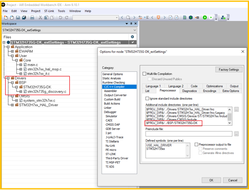Viewport: 249px width, 190px height.
Task: Click the Debug without Downloading icon
Action: 211,18
